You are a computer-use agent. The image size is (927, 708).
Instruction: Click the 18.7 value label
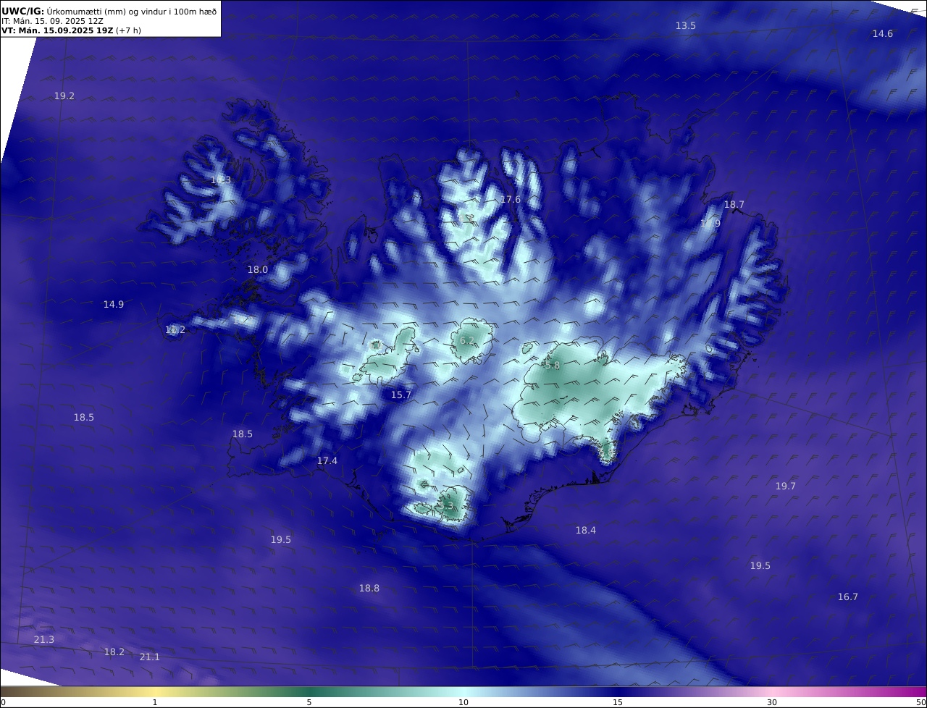[734, 205]
